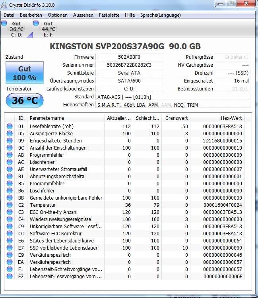Click status icon of Lesefehlerrate (roh) row
Image resolution: width=258 pixels, height=298 pixels.
click(10, 126)
